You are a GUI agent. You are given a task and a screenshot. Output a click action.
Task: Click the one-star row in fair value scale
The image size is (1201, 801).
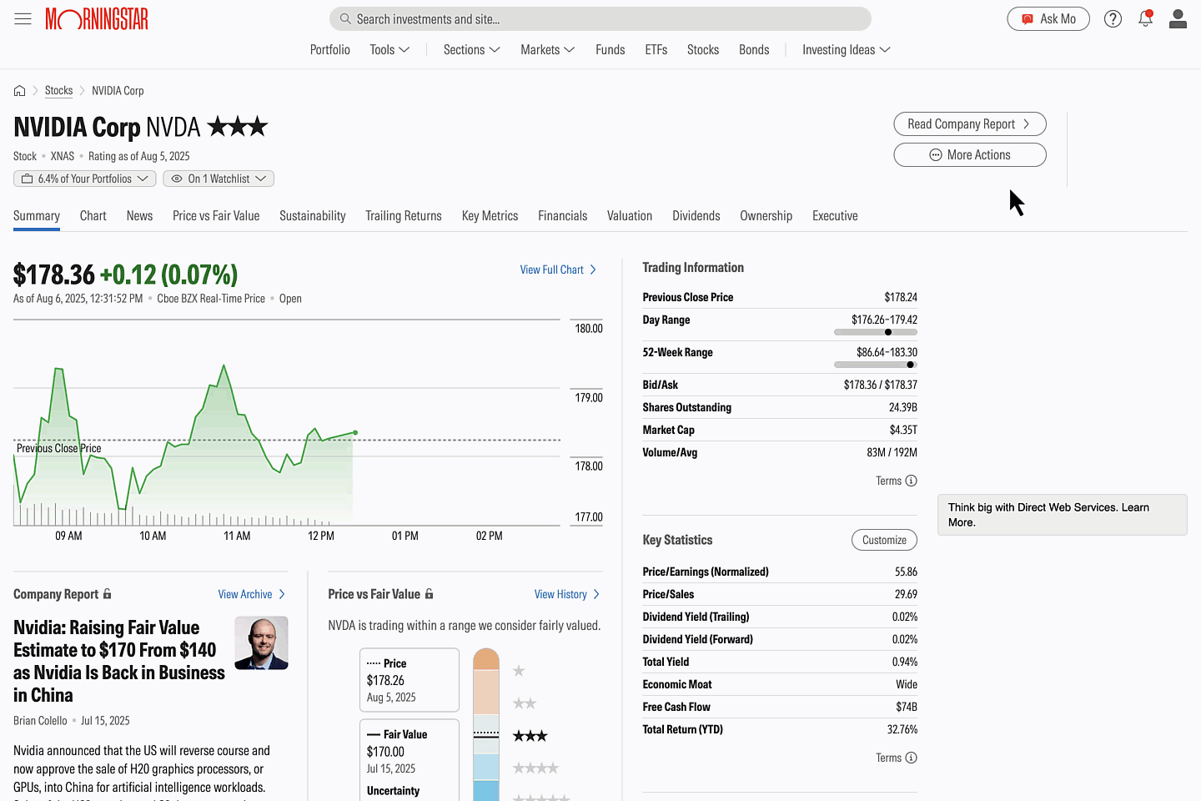[x=519, y=671]
